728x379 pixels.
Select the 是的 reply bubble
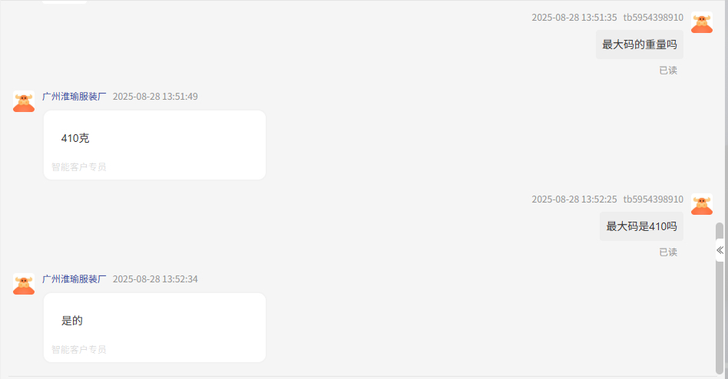click(x=154, y=327)
